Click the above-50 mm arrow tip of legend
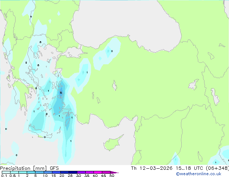229x177 pixels. pyautogui.click(x=114, y=173)
